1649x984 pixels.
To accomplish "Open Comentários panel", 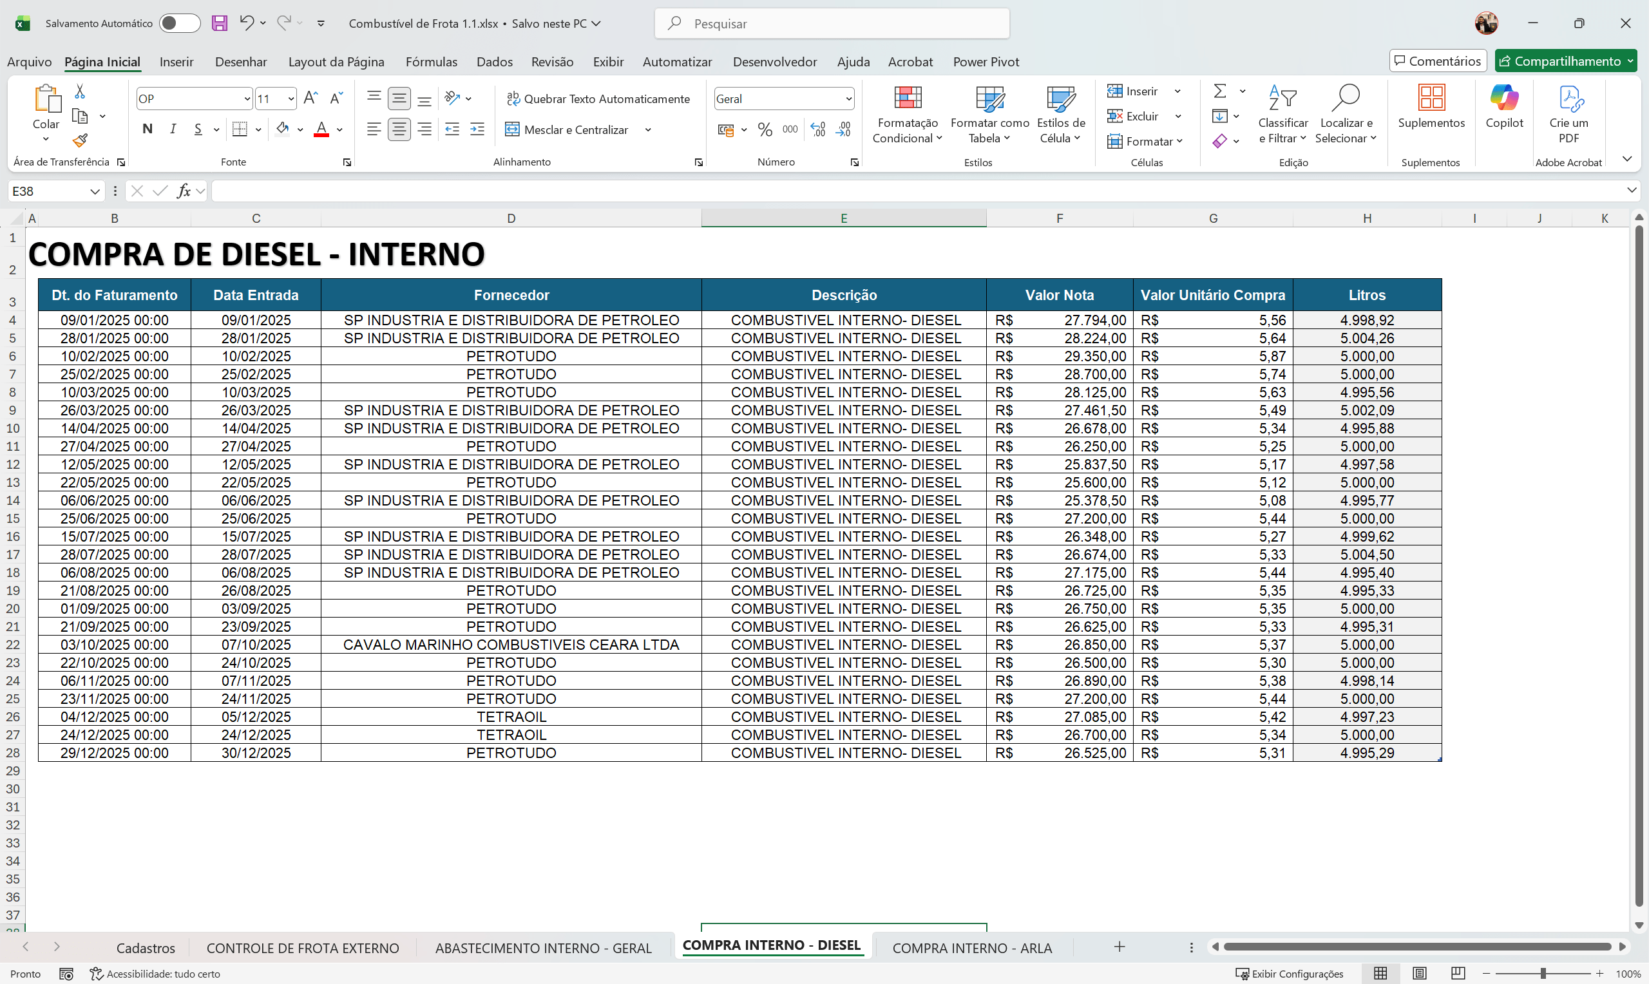I will tap(1437, 61).
